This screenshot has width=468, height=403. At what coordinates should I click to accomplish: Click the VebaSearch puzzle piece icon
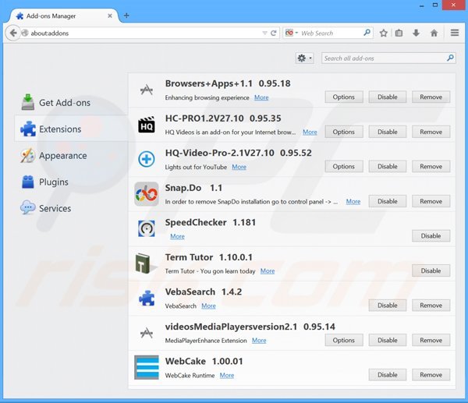point(147,298)
